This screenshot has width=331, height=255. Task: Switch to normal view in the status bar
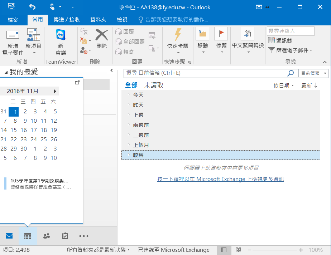click(x=224, y=250)
